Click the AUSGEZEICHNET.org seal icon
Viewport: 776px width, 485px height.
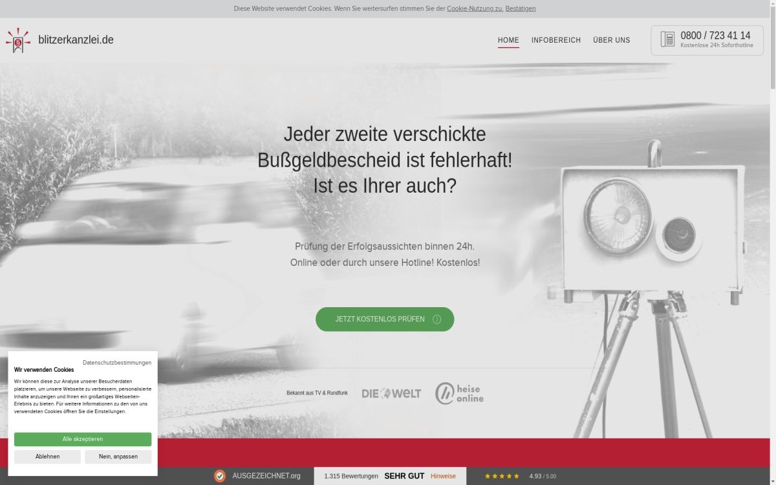pyautogui.click(x=219, y=476)
